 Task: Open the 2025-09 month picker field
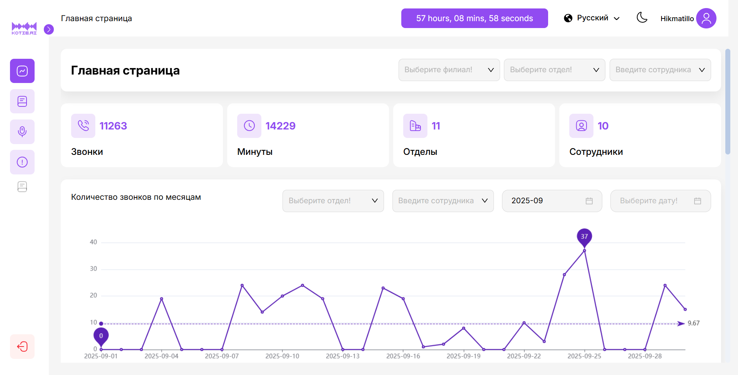552,201
